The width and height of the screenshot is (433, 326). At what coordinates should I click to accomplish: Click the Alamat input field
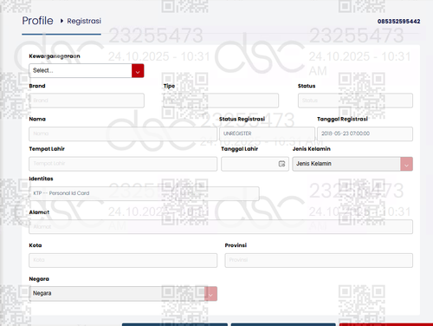(x=221, y=227)
